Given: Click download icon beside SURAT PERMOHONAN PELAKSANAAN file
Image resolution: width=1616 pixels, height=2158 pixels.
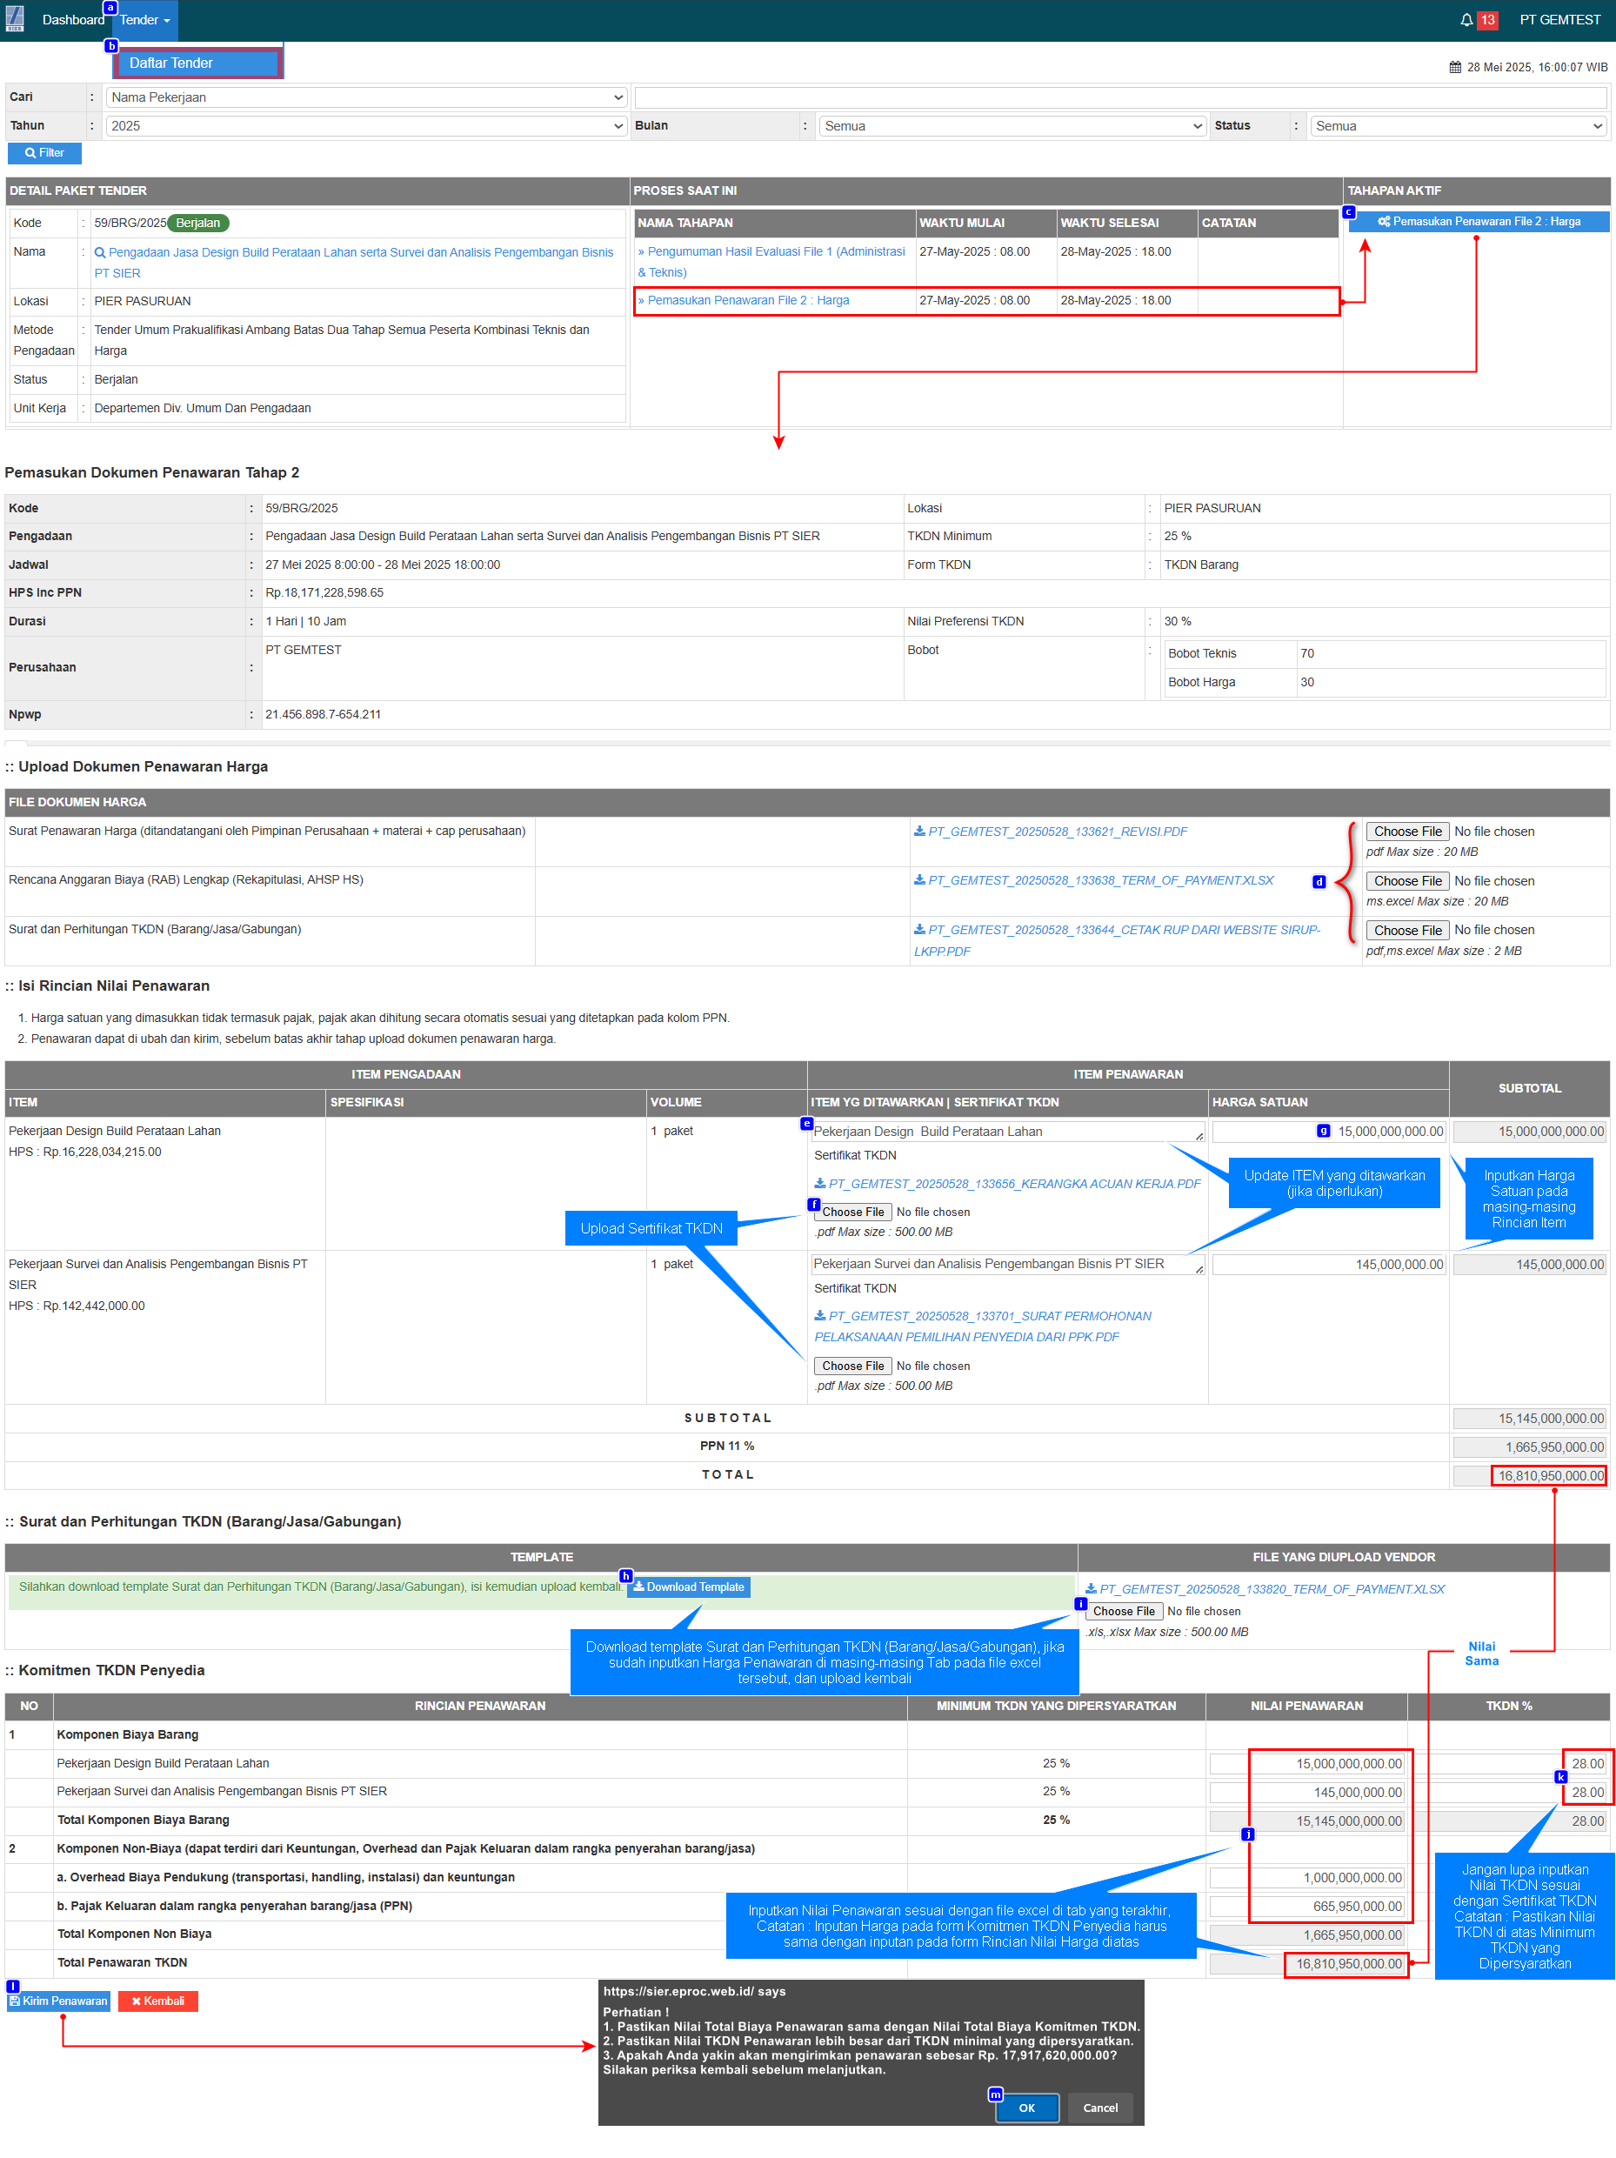Looking at the screenshot, I should 820,1316.
